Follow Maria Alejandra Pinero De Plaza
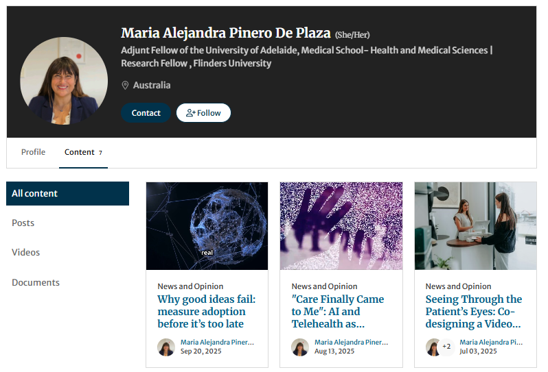This screenshot has width=548, height=372. 203,113
